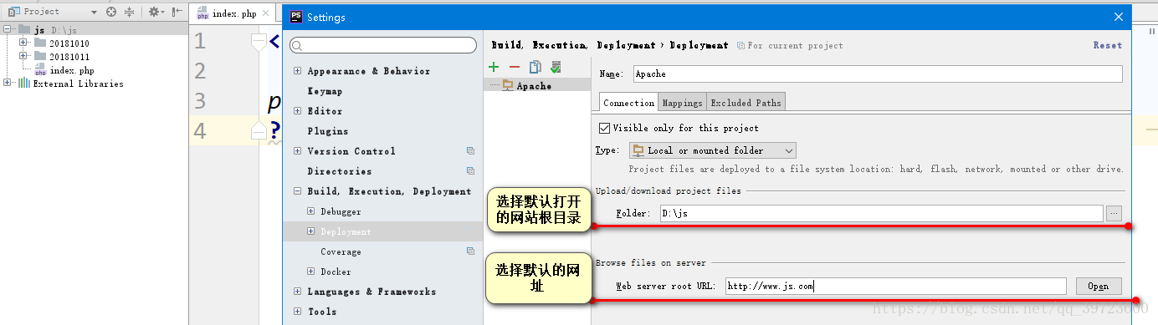The width and height of the screenshot is (1158, 325).
Task: Toggle Visible only for this project checkbox
Action: (605, 128)
